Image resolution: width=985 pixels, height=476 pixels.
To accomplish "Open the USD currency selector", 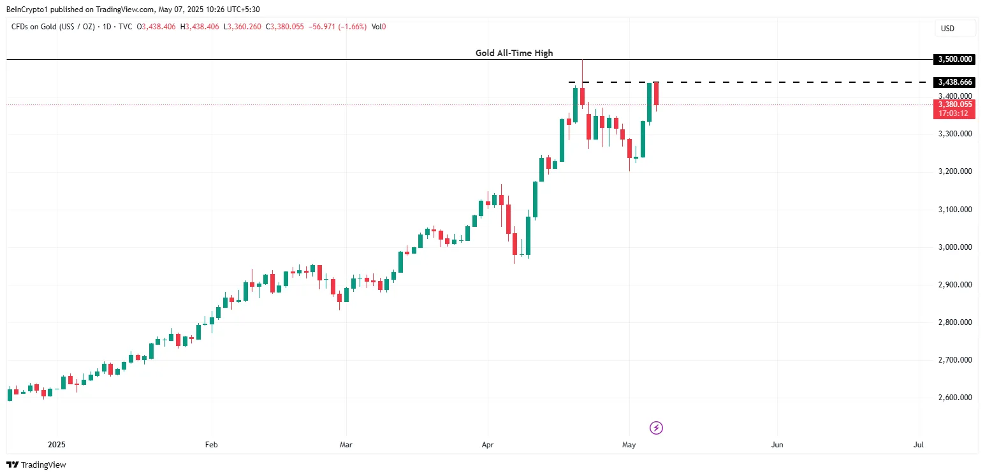I will [947, 29].
